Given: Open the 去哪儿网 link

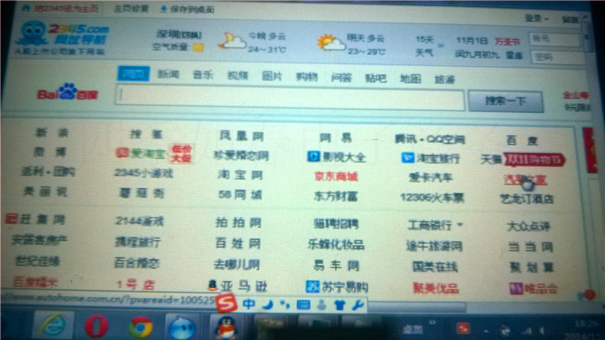Looking at the screenshot, I should [x=237, y=265].
